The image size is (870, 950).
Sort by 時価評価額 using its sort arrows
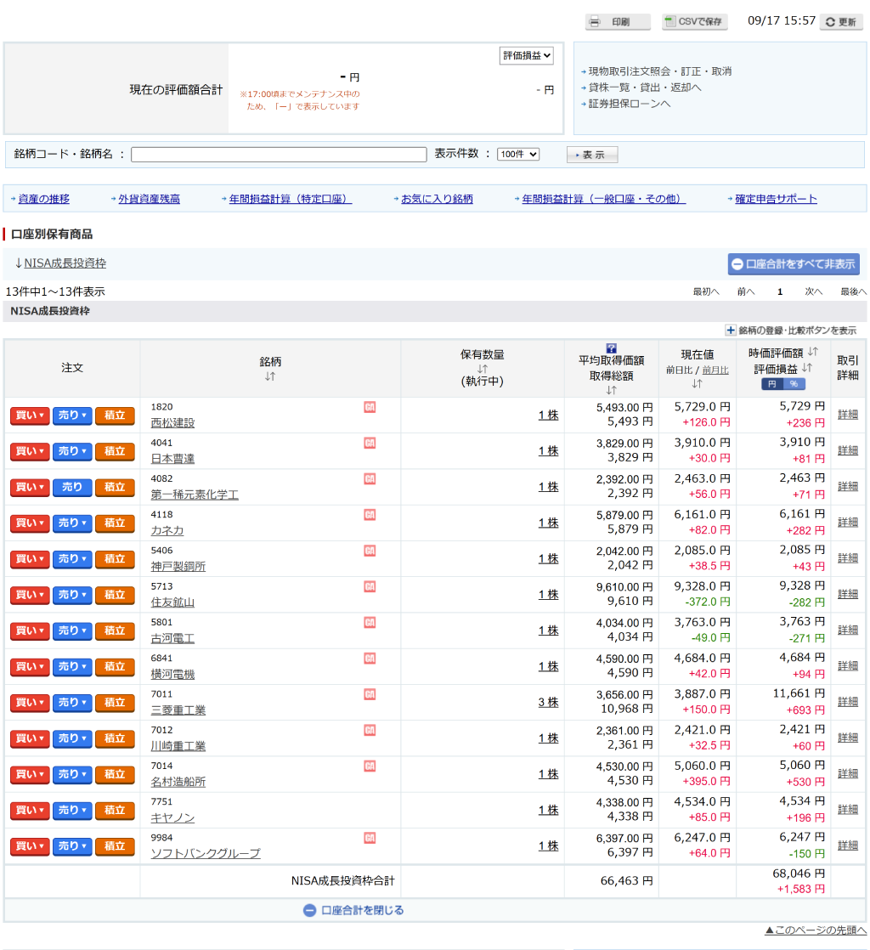point(813,352)
